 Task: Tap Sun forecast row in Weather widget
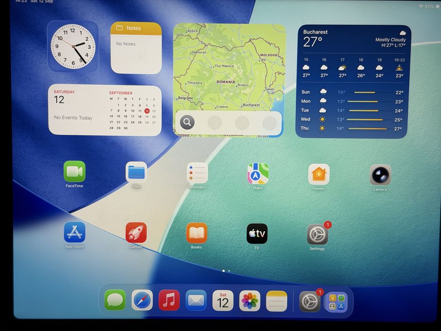pyautogui.click(x=352, y=92)
